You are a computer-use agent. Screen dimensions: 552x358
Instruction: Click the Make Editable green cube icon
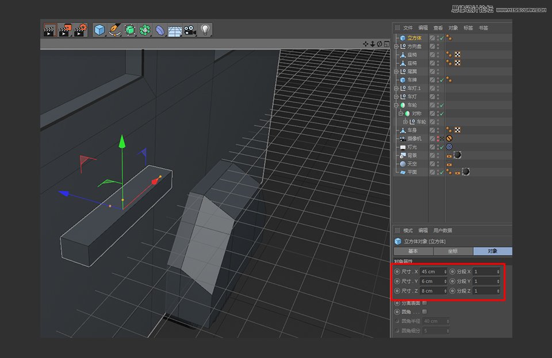click(x=129, y=29)
